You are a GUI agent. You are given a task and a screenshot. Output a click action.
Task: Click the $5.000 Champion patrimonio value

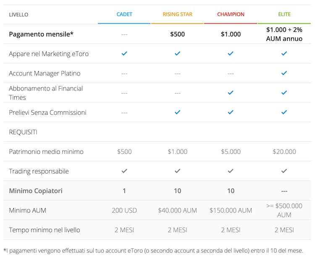pyautogui.click(x=231, y=152)
